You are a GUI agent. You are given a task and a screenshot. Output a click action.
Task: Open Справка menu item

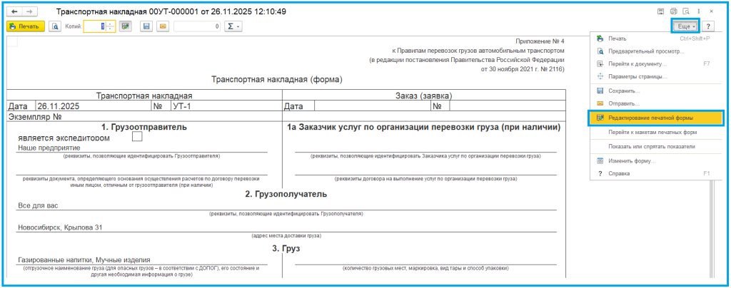click(656, 173)
